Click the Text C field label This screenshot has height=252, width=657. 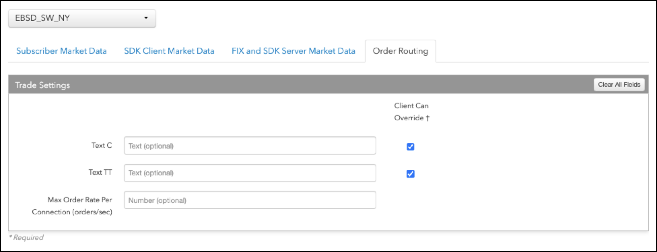click(x=101, y=145)
